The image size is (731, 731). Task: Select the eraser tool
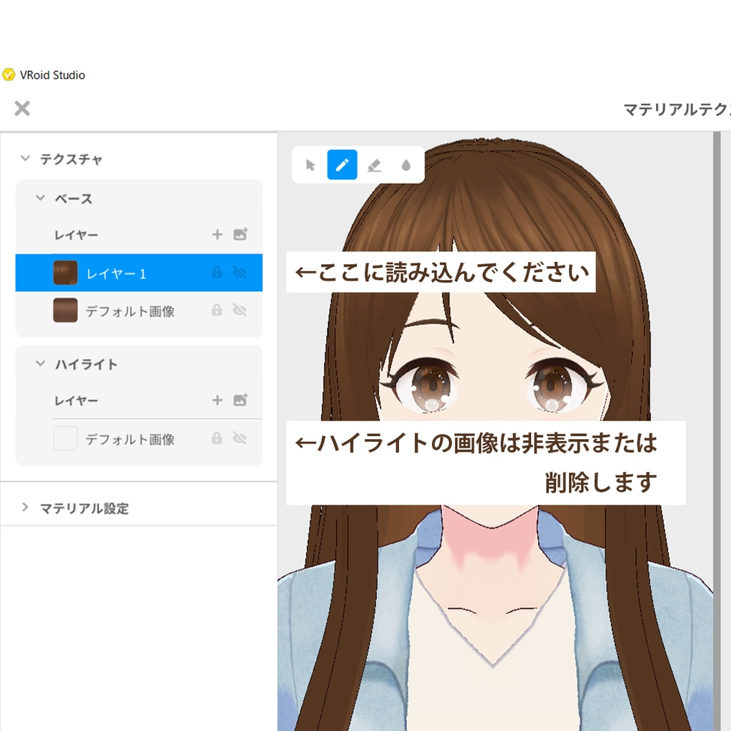[x=374, y=165]
